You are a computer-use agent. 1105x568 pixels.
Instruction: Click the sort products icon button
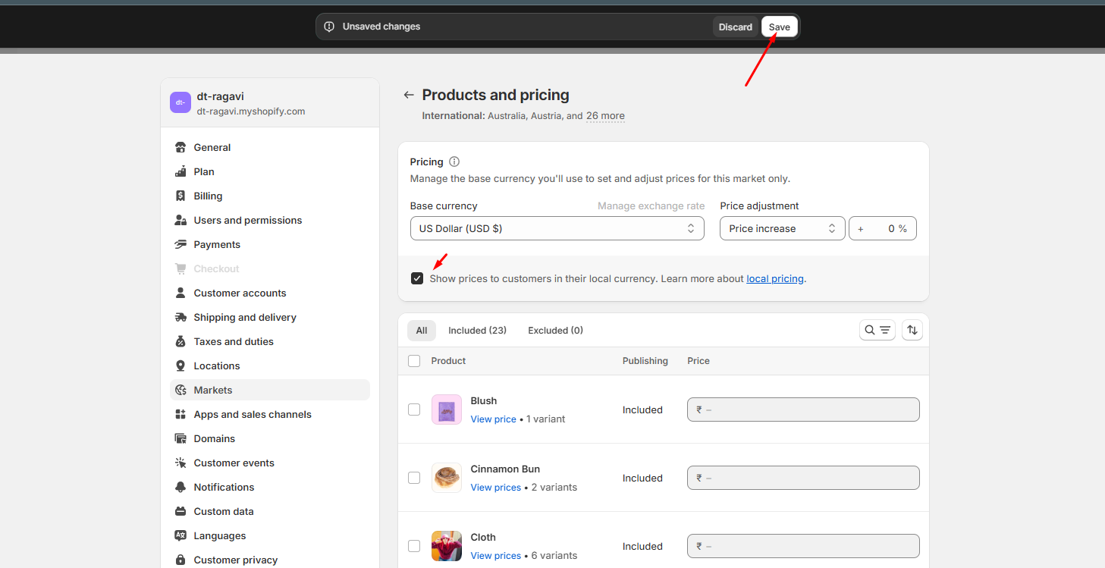(912, 330)
